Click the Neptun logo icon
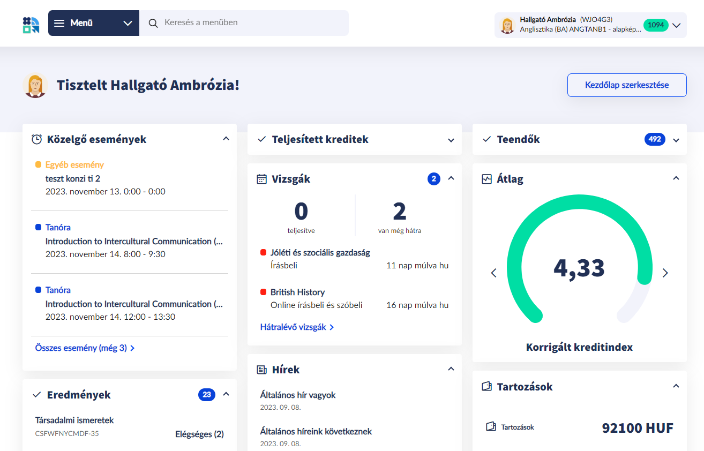704x451 pixels. [x=31, y=24]
